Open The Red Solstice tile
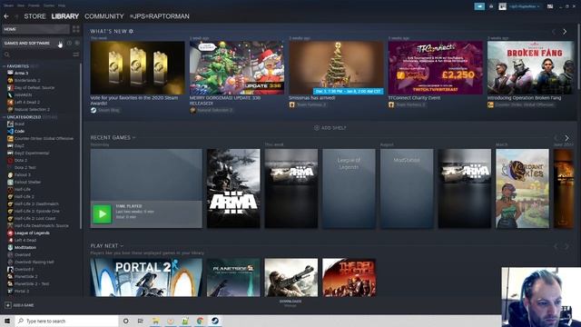 349,277
